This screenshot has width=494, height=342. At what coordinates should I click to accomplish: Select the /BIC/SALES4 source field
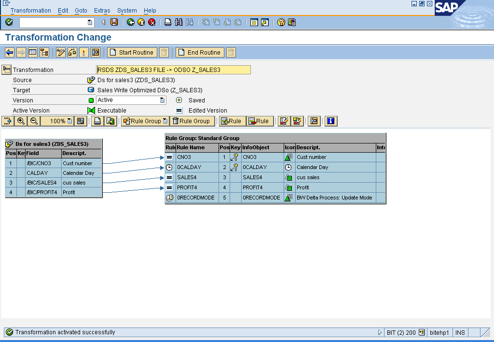[54, 183]
